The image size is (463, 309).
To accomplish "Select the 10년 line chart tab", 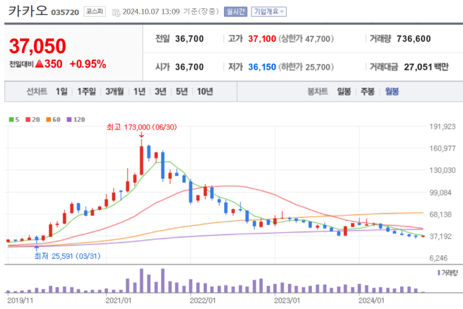I will coord(205,91).
